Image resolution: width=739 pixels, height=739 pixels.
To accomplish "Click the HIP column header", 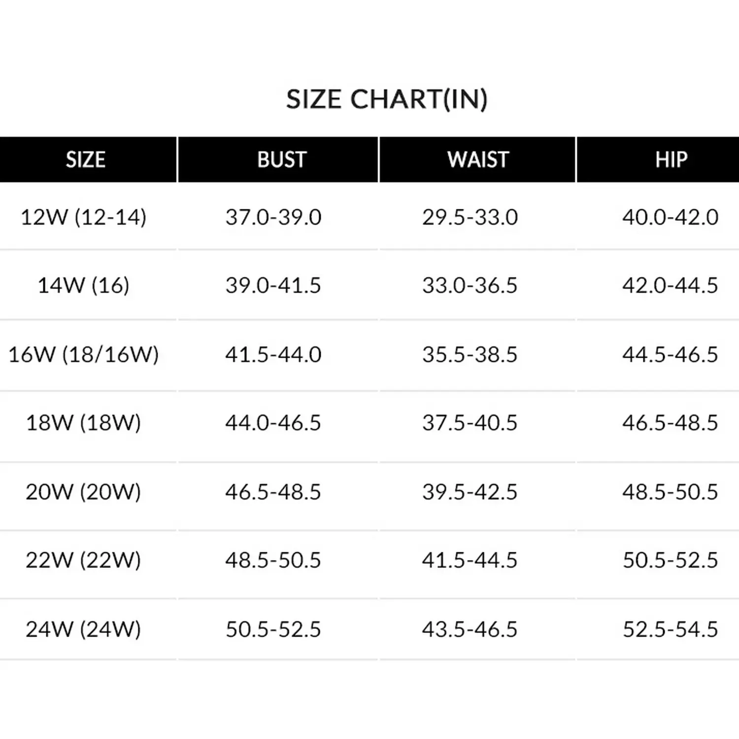I will (x=671, y=160).
